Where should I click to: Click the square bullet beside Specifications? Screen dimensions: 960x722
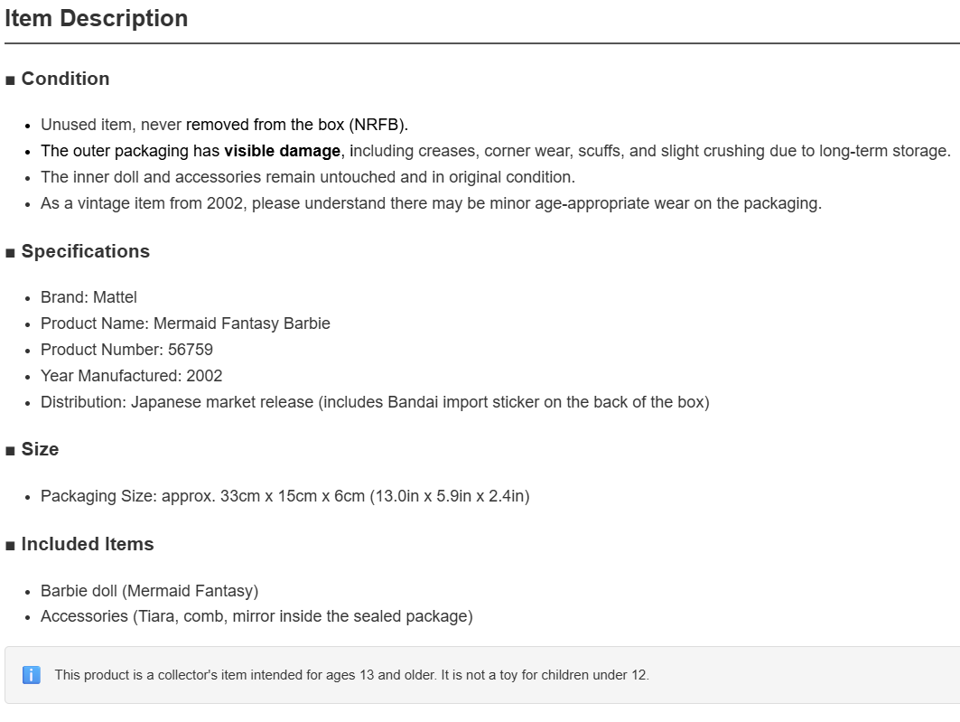(10, 254)
